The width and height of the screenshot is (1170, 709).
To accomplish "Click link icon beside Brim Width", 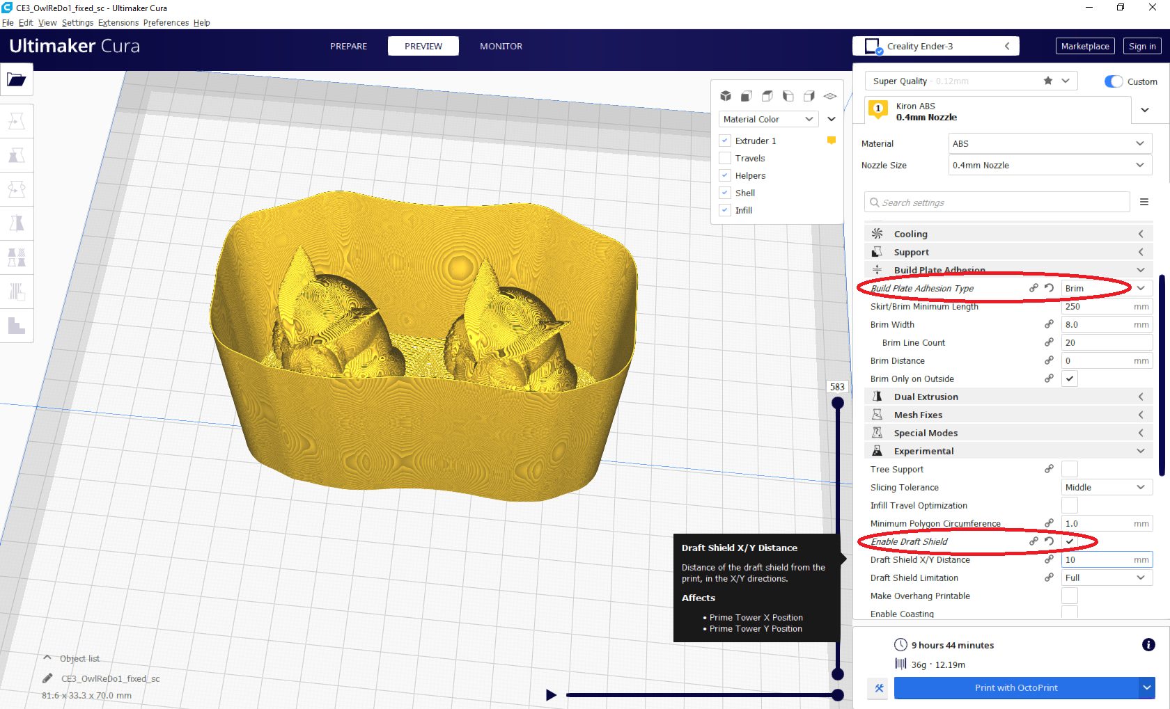I will (x=1049, y=324).
